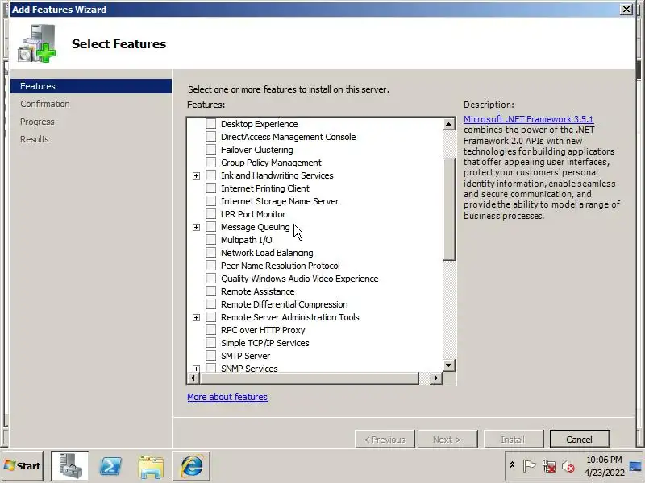Close the Add Features Wizard window
The image size is (645, 483).
626,9
